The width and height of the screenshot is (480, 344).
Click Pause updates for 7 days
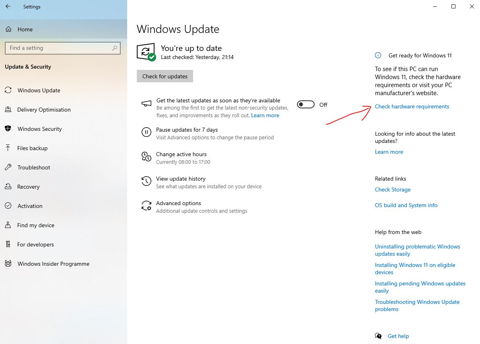(187, 130)
